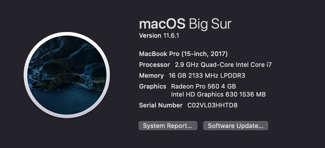This screenshot has height=148, width=325.
Task: Click the "Radeon Pro 560 4 GB" line
Action: pos(203,86)
